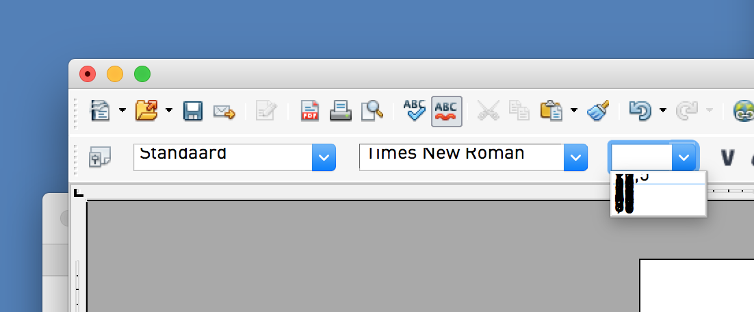Expand the Standaard paragraph style dropdown

click(x=324, y=157)
